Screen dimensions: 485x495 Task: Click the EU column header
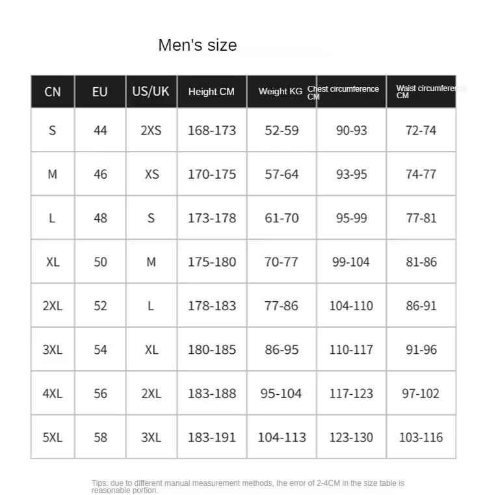pos(100,92)
